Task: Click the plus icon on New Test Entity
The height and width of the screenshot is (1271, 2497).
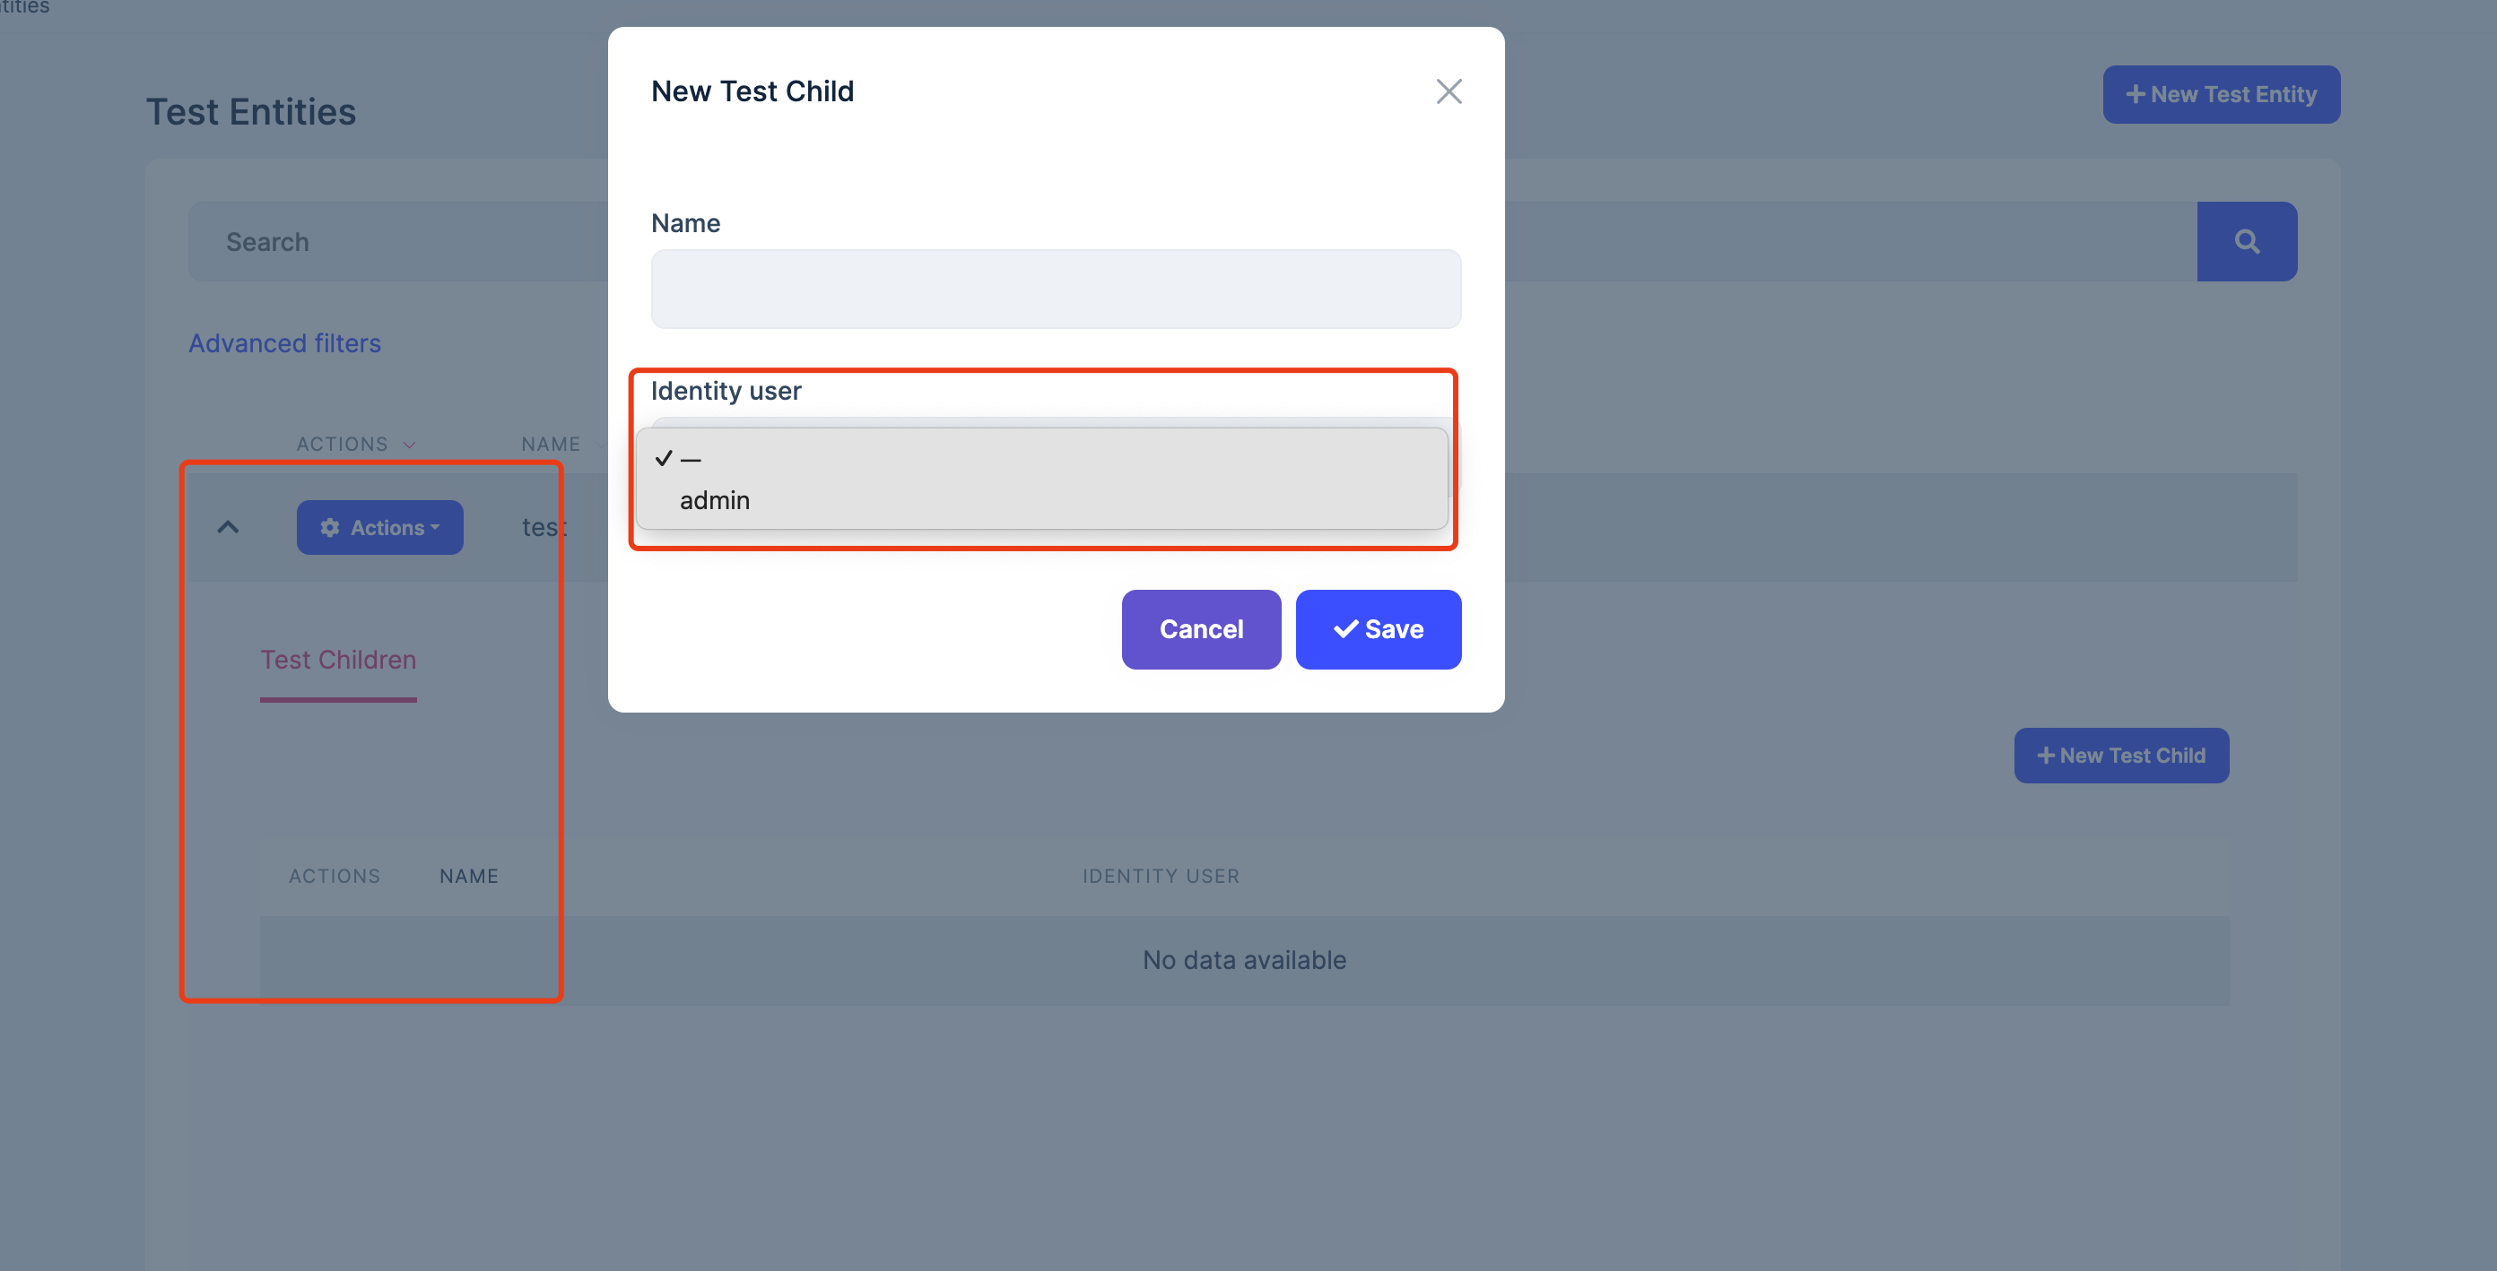Action: point(2135,94)
